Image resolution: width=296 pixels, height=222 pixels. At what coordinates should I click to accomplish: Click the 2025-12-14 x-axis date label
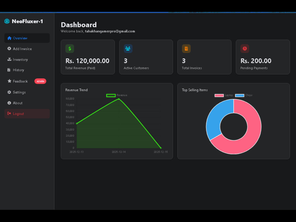pyautogui.click(x=119, y=152)
